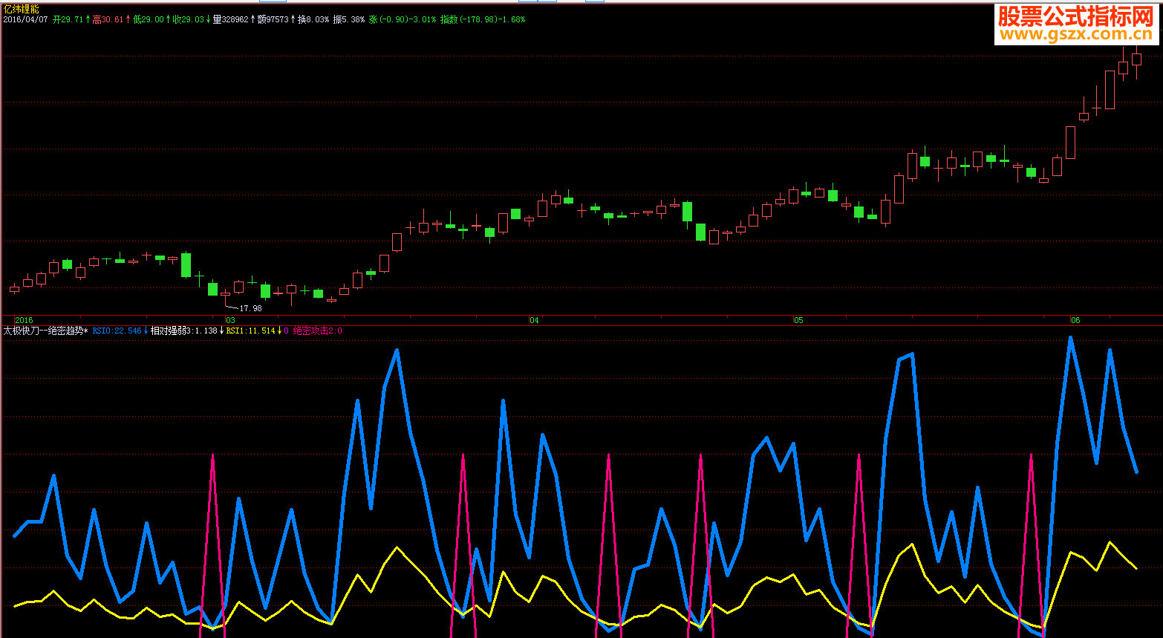Select the 收29.03 closing price value
This screenshot has height=638, width=1163.
pyautogui.click(x=188, y=19)
